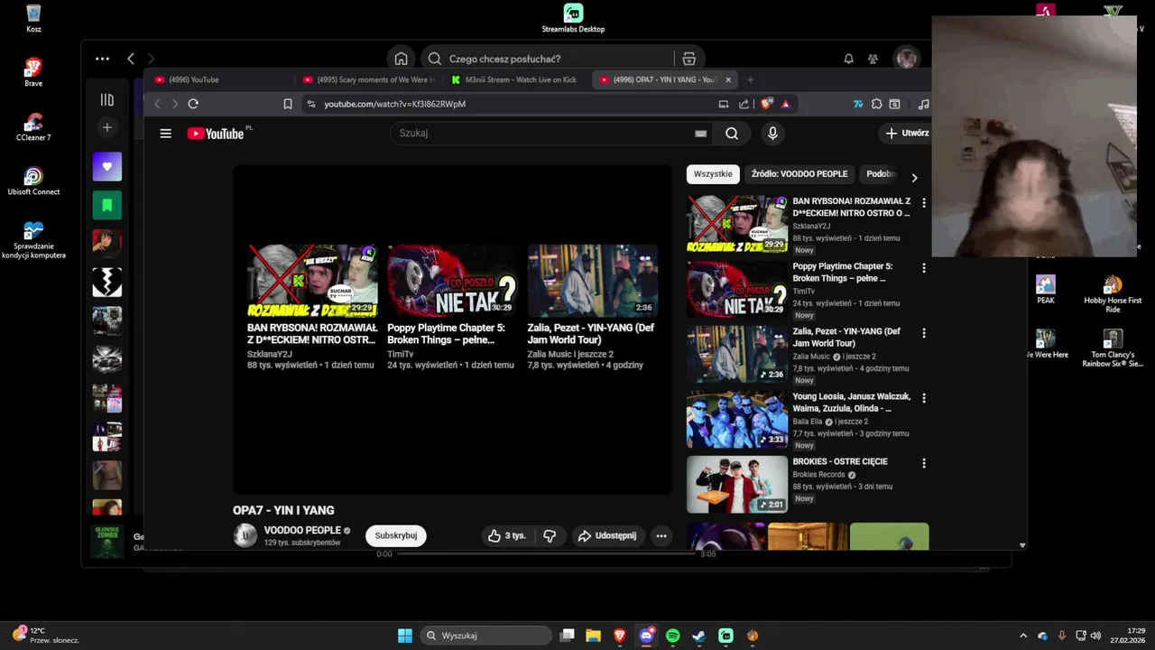
Task: Click the Subskrybuj button
Action: (x=395, y=535)
